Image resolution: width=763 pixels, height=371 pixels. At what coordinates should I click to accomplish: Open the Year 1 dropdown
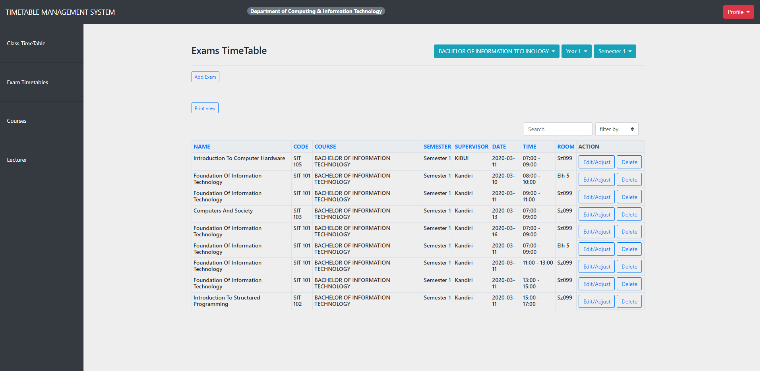click(x=576, y=51)
